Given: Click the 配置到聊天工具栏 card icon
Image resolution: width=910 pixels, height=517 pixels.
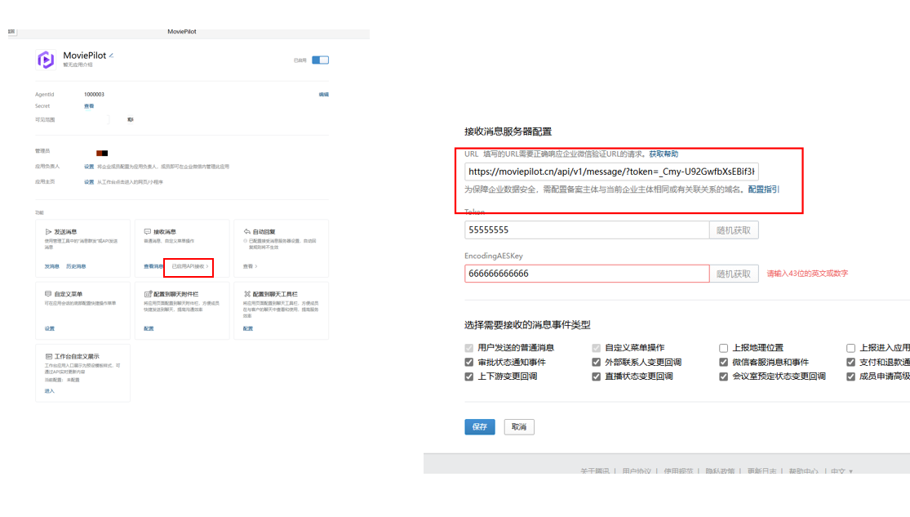Looking at the screenshot, I should pyautogui.click(x=247, y=294).
